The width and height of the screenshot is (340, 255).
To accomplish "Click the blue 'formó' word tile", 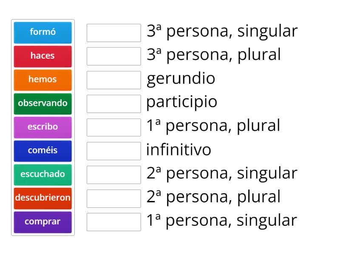I will coord(42,32).
